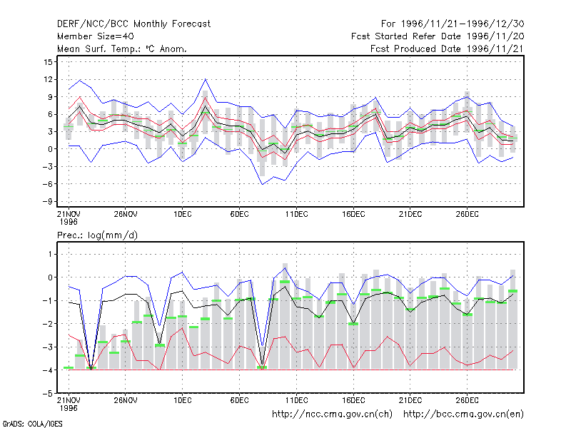Click the 21DEC tick on precipitation chart

click(x=410, y=400)
